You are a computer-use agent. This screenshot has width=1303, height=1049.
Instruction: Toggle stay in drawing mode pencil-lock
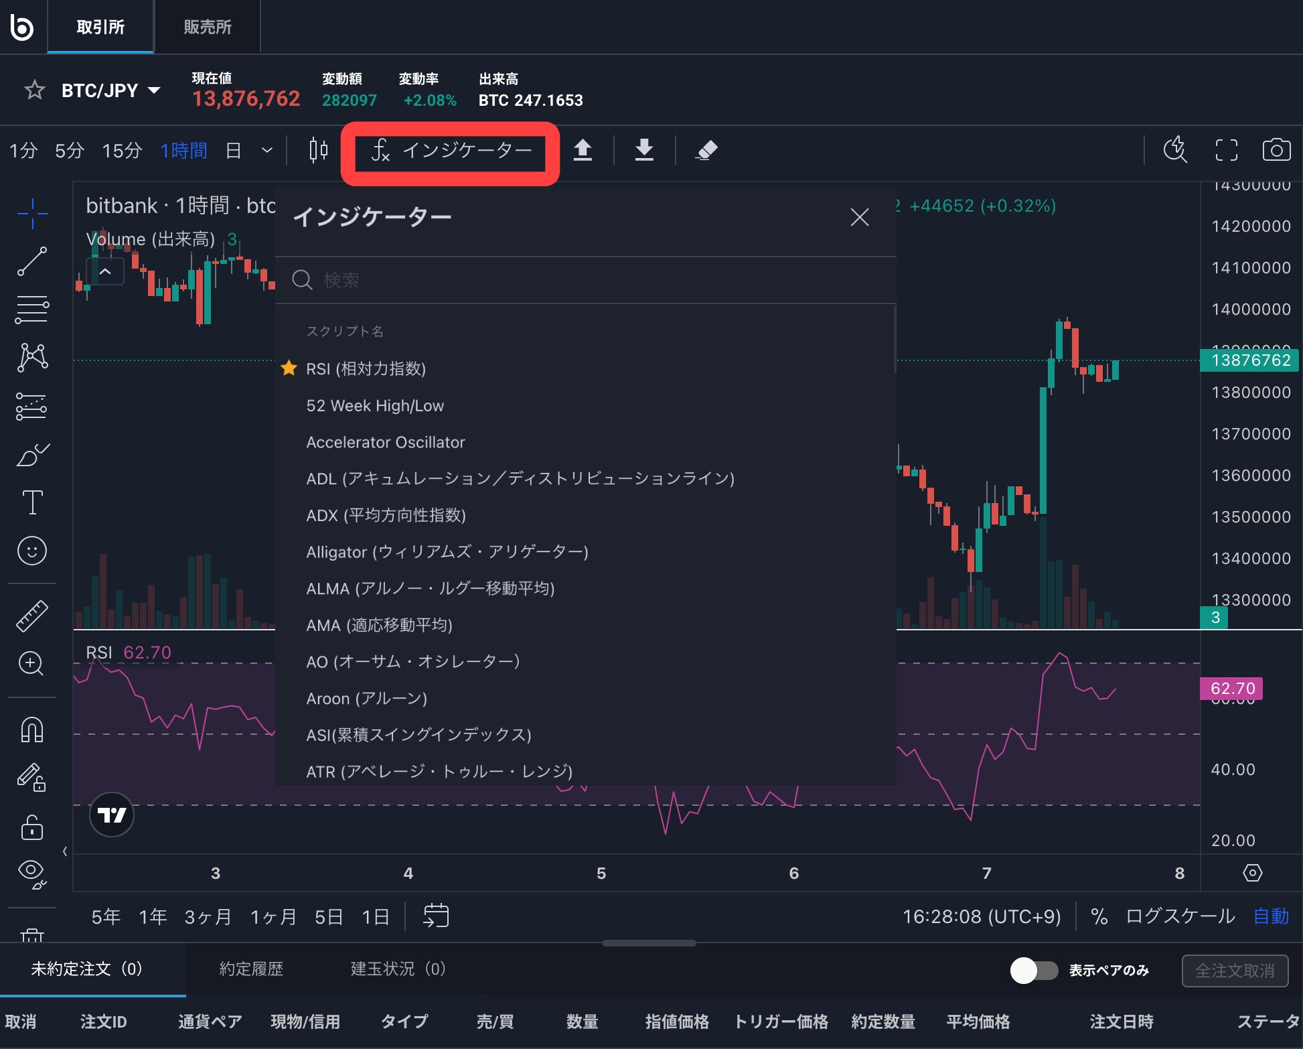click(32, 778)
